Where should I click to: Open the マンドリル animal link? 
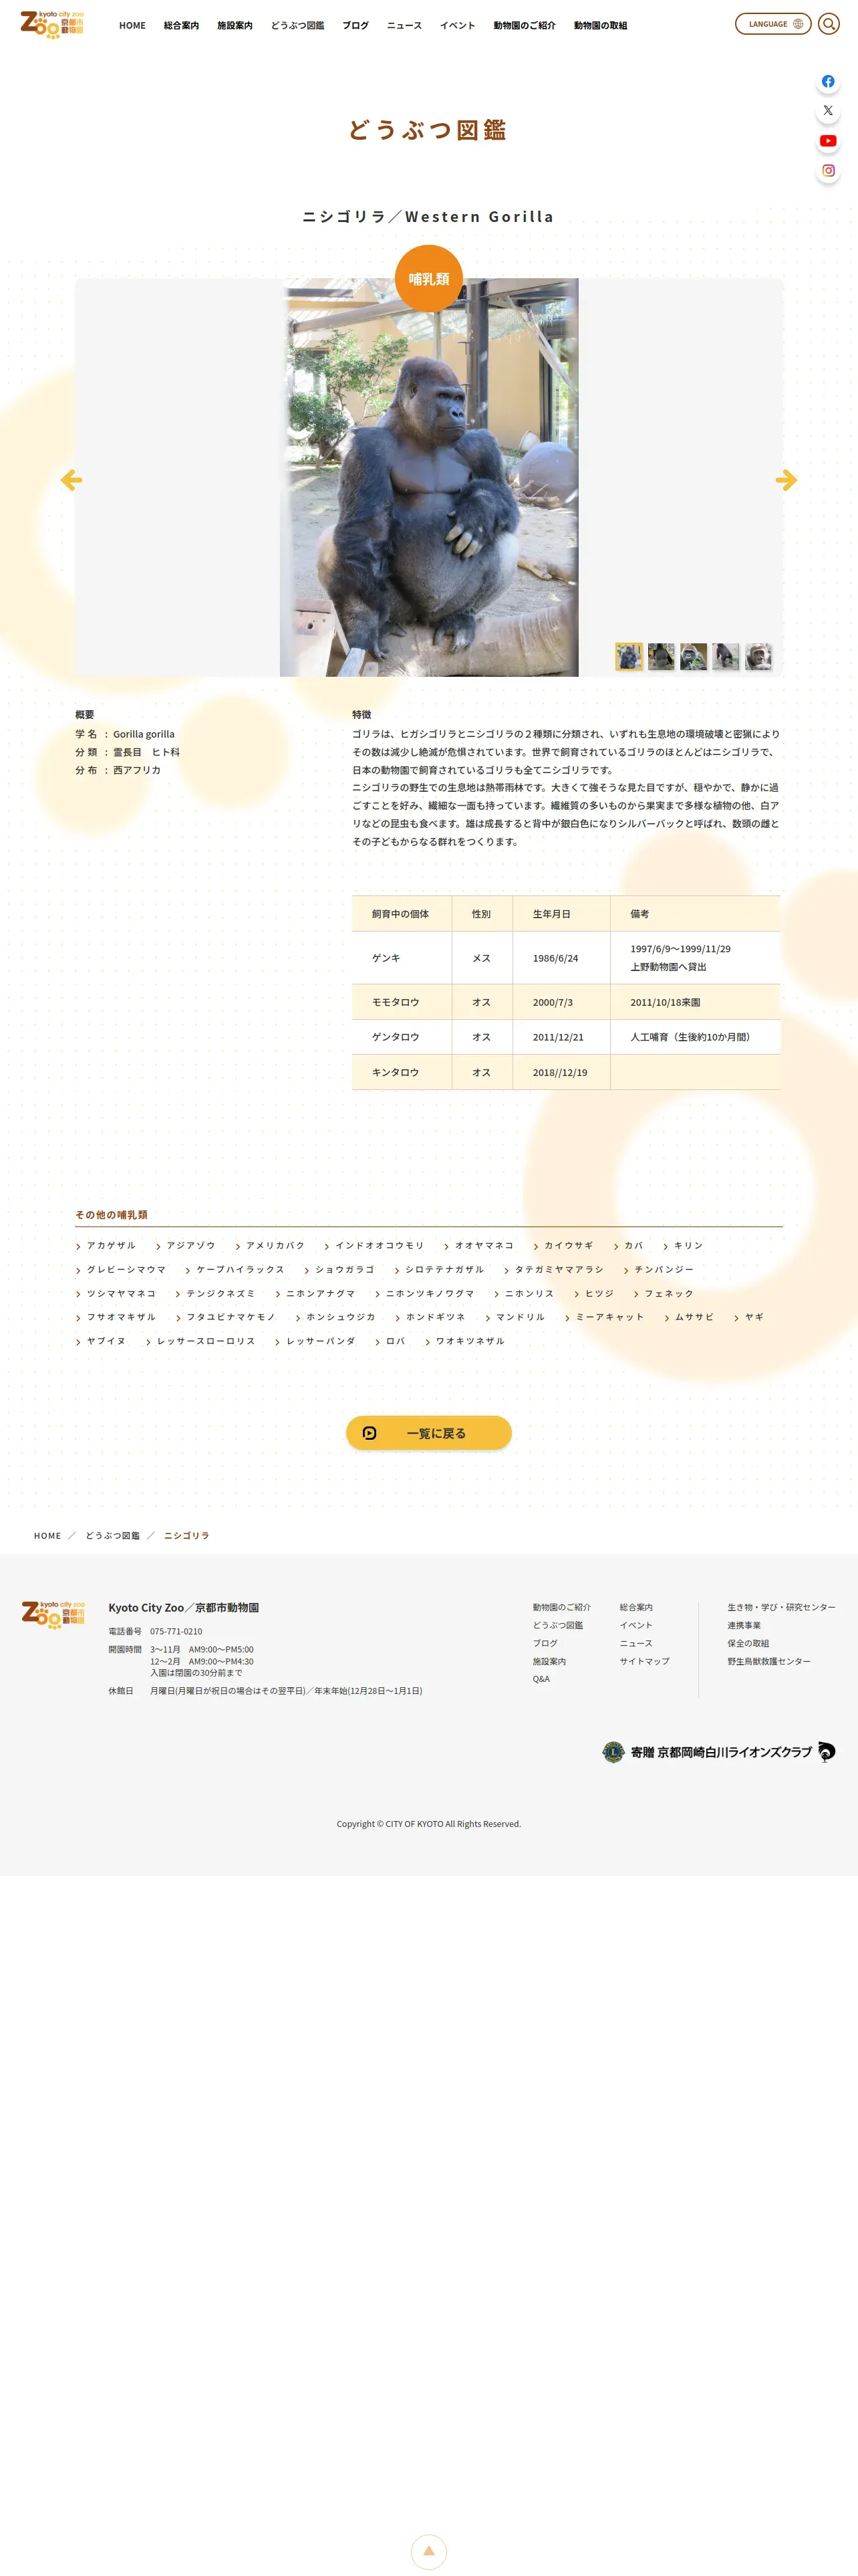[x=515, y=1318]
